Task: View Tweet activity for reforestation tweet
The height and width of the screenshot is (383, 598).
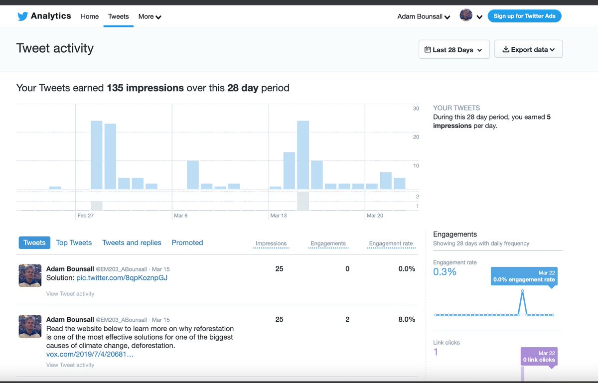Action: point(70,365)
